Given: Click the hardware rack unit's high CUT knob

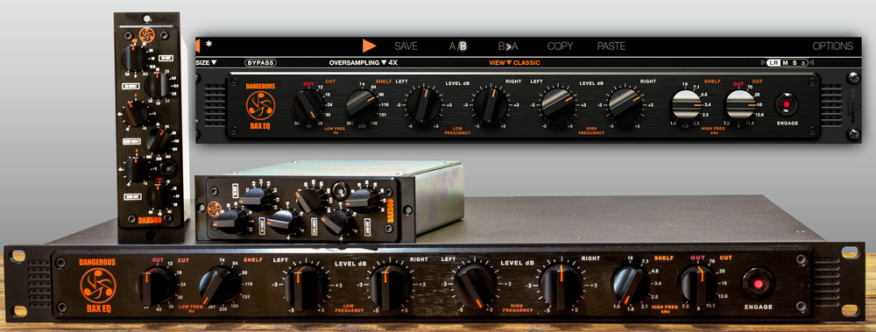Looking at the screenshot, I should pyautogui.click(x=698, y=285).
